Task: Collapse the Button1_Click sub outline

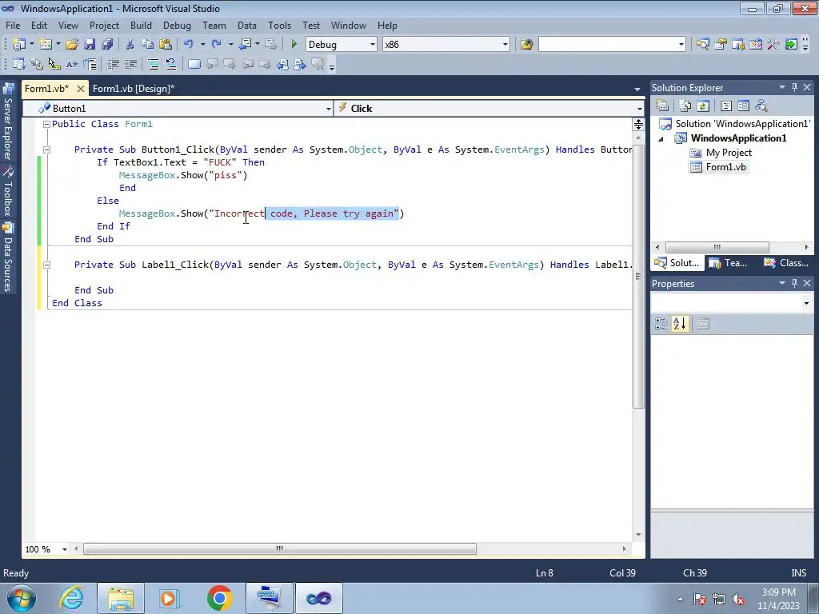Action: click(46, 150)
